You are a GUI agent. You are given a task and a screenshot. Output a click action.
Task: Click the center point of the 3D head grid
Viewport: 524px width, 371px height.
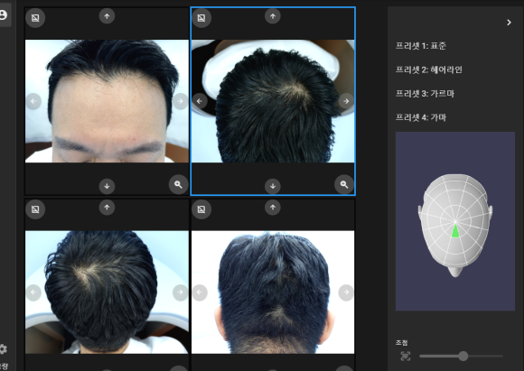(455, 221)
